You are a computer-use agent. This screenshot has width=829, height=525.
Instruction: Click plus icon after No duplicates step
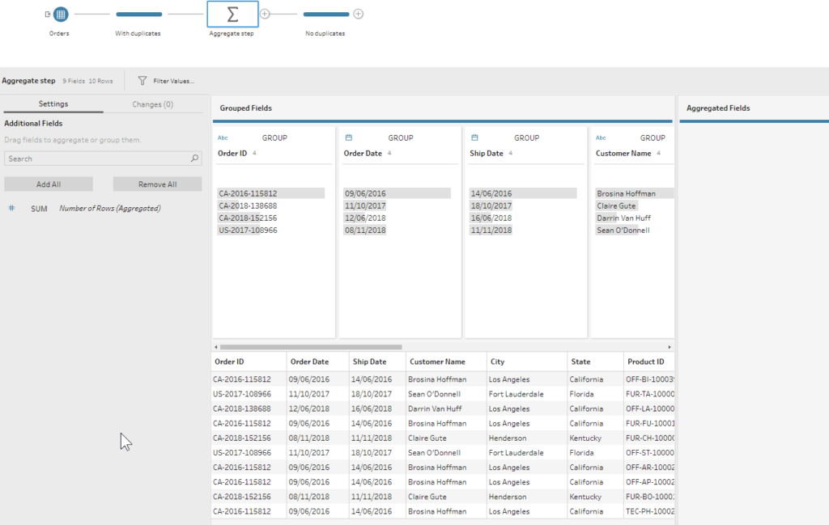pyautogui.click(x=358, y=15)
